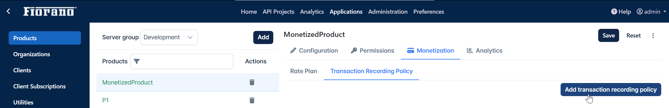This screenshot has height=108, width=669.
Task: Expand the admin account dropdown arrow
Action: (x=665, y=12)
